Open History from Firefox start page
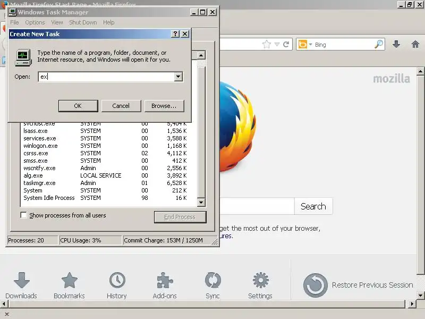This screenshot has height=319, width=425. click(x=117, y=286)
